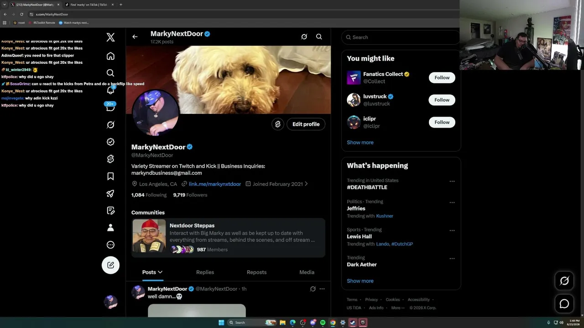Switch to Replies tab
The height and width of the screenshot is (328, 584).
coord(205,272)
